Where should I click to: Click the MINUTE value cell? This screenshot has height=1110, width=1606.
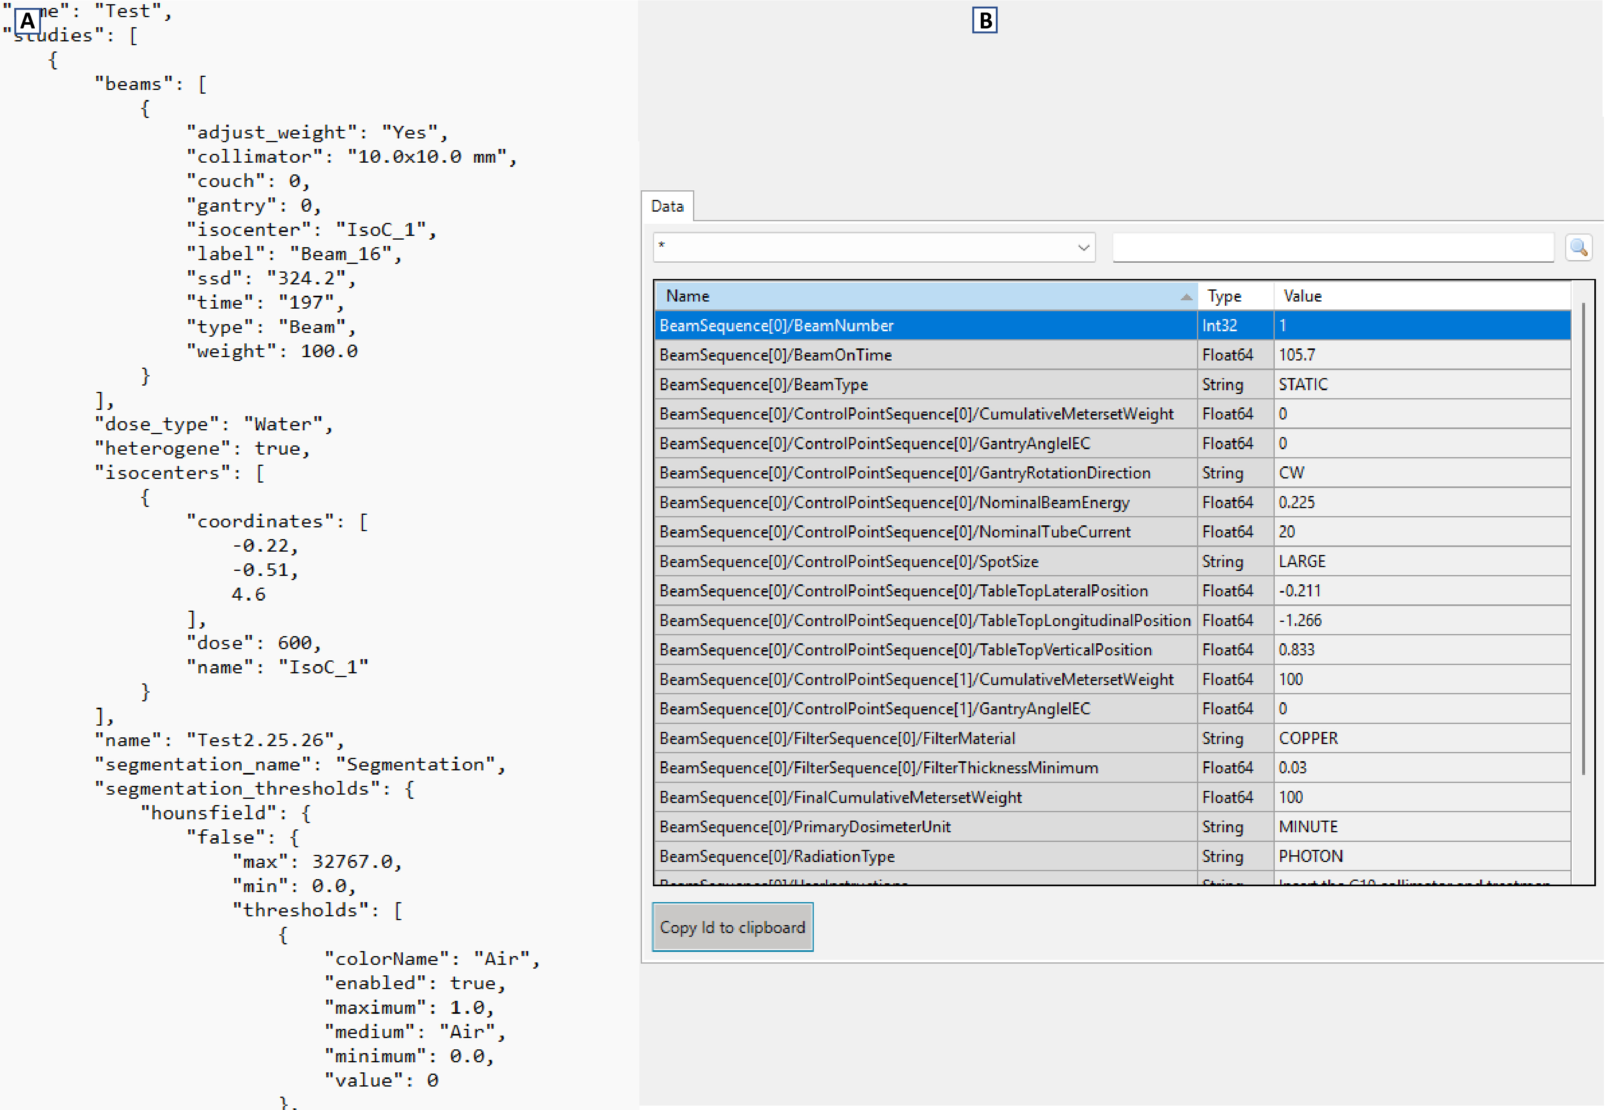1423,827
